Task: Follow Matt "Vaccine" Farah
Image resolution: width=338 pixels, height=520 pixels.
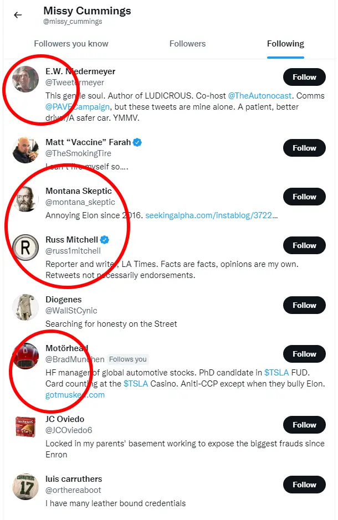Action: pos(304,148)
